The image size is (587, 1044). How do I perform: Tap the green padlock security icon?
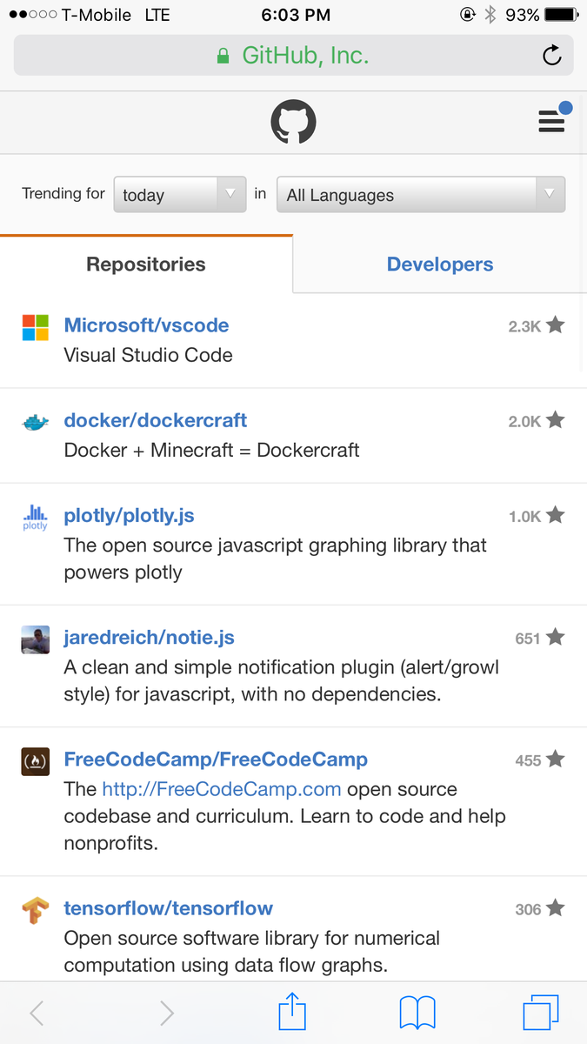click(223, 57)
